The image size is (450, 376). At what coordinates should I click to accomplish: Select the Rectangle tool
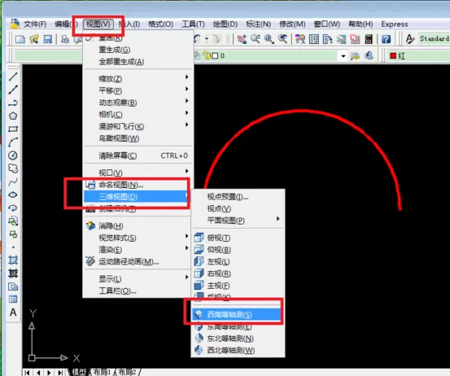point(13,129)
